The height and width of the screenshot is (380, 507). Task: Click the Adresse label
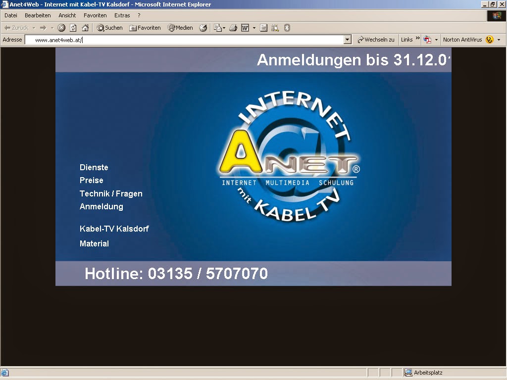click(x=12, y=40)
